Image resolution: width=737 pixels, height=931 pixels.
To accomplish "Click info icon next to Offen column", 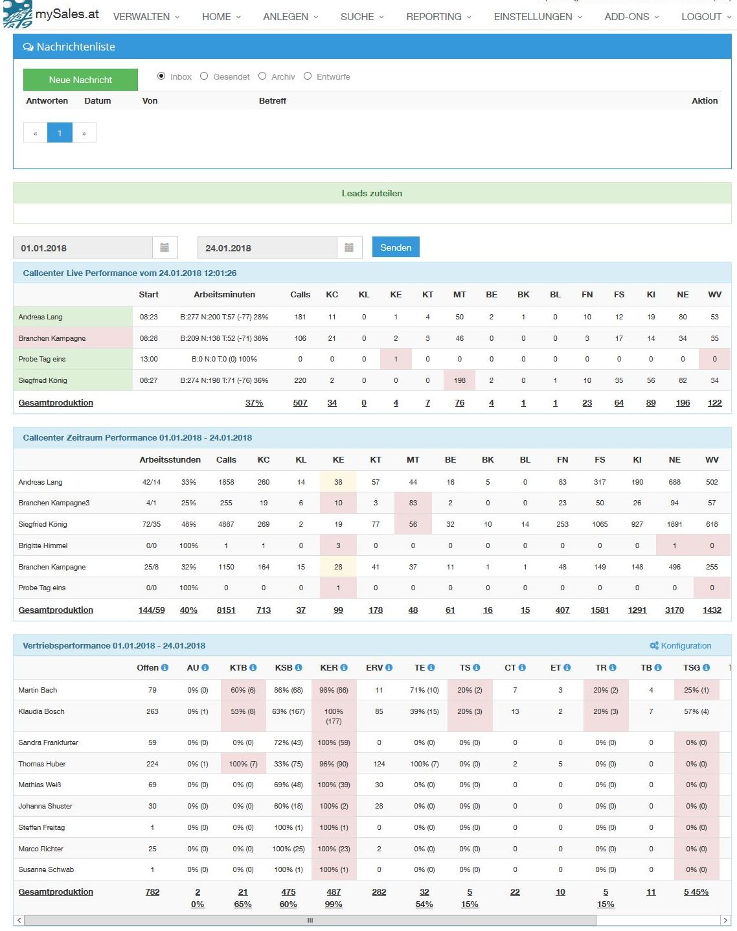I will tap(165, 667).
